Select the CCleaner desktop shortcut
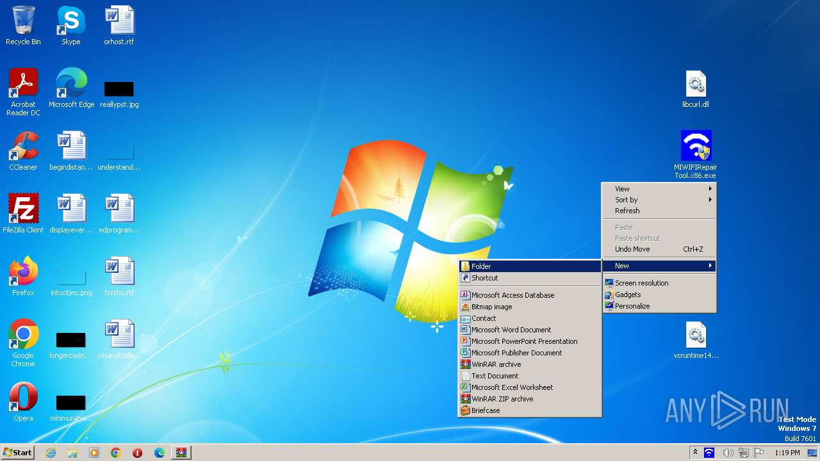Viewport: 820px width, 461px height. [x=23, y=150]
